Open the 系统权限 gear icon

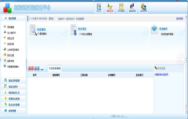click(x=143, y=8)
